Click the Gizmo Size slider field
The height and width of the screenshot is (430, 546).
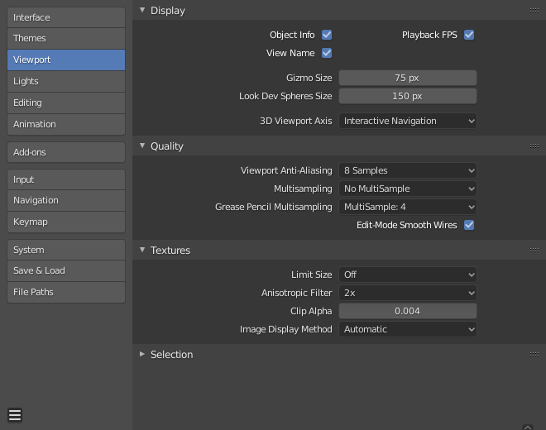click(x=408, y=78)
